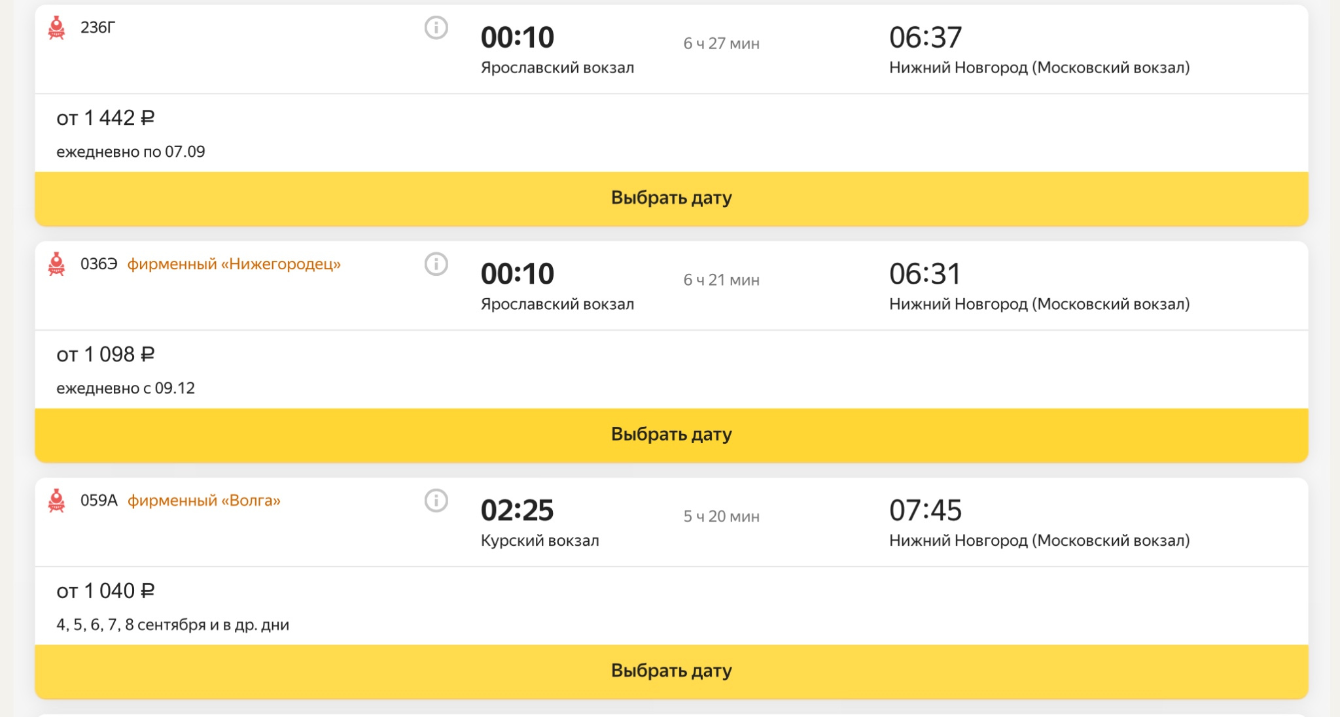Show info for the «Нижегородец» train
The width and height of the screenshot is (1340, 717).
436,265
